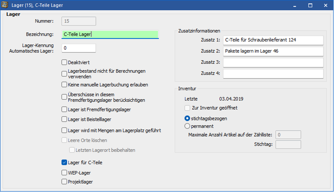Select the permanent inventory radio button
Viewport: 334px width, 192px height.
[188, 126]
